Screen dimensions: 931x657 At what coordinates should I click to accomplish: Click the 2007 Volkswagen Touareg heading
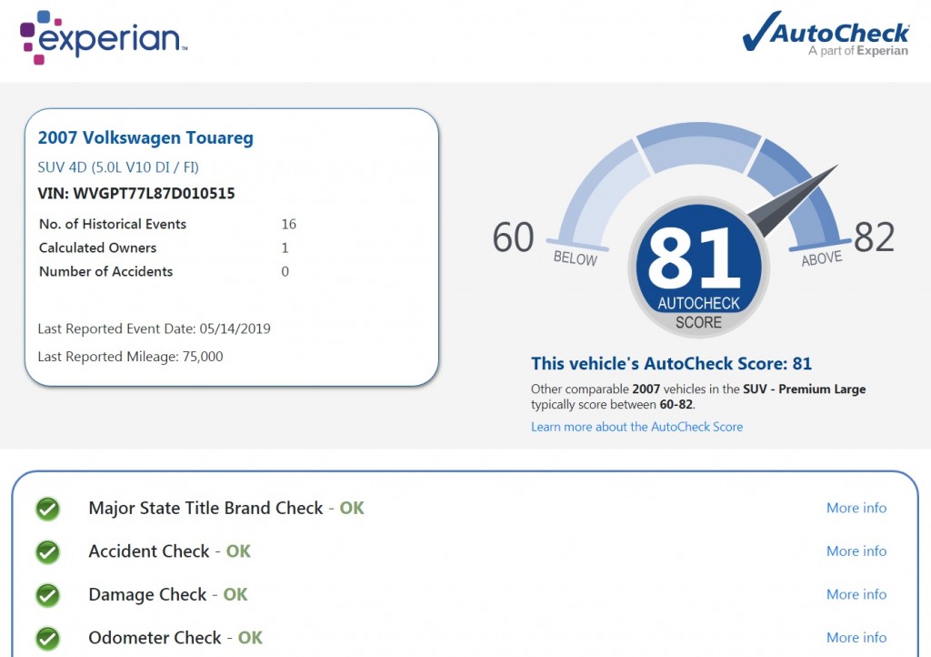[x=145, y=137]
